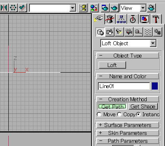Select the Shapes category icon
The image size is (165, 146).
pyautogui.click(x=110, y=32)
